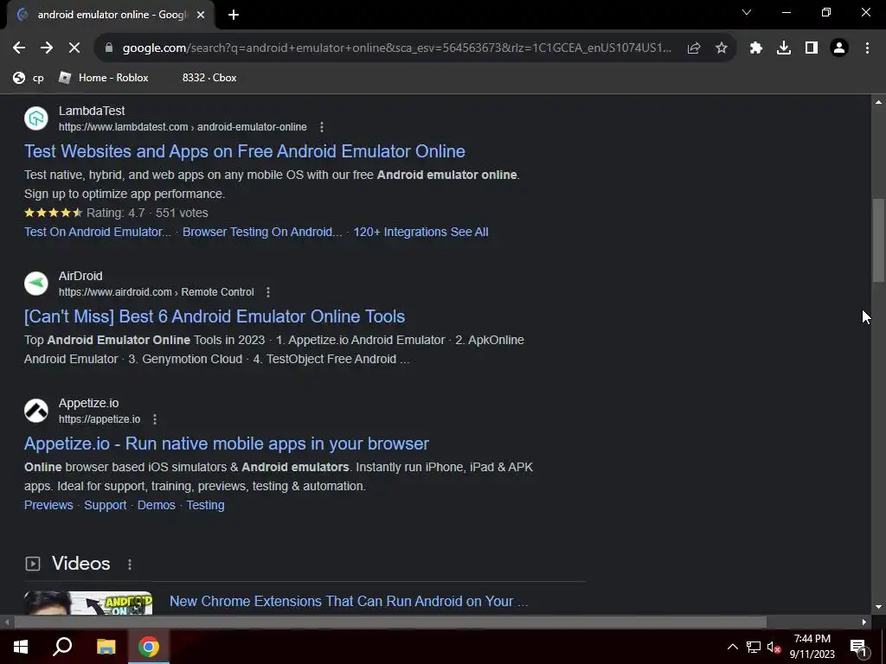Click the Android video thumbnail

pos(88,603)
